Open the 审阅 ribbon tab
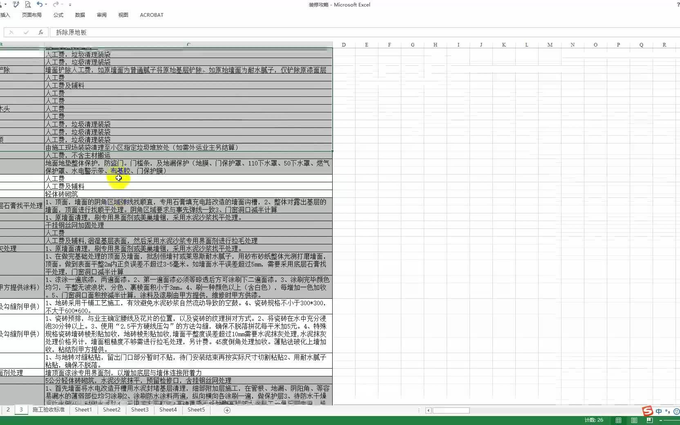 coord(101,15)
